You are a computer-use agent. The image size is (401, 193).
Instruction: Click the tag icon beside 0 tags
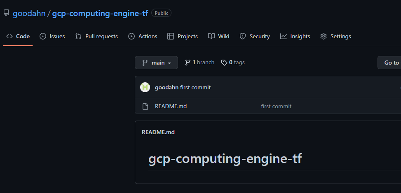(x=224, y=63)
